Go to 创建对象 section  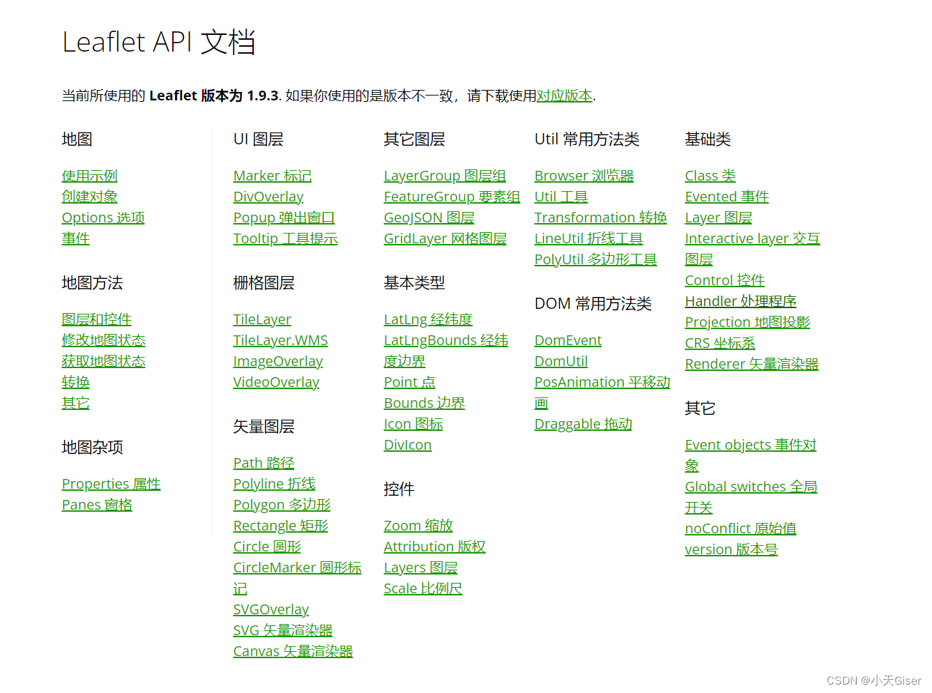coord(89,197)
